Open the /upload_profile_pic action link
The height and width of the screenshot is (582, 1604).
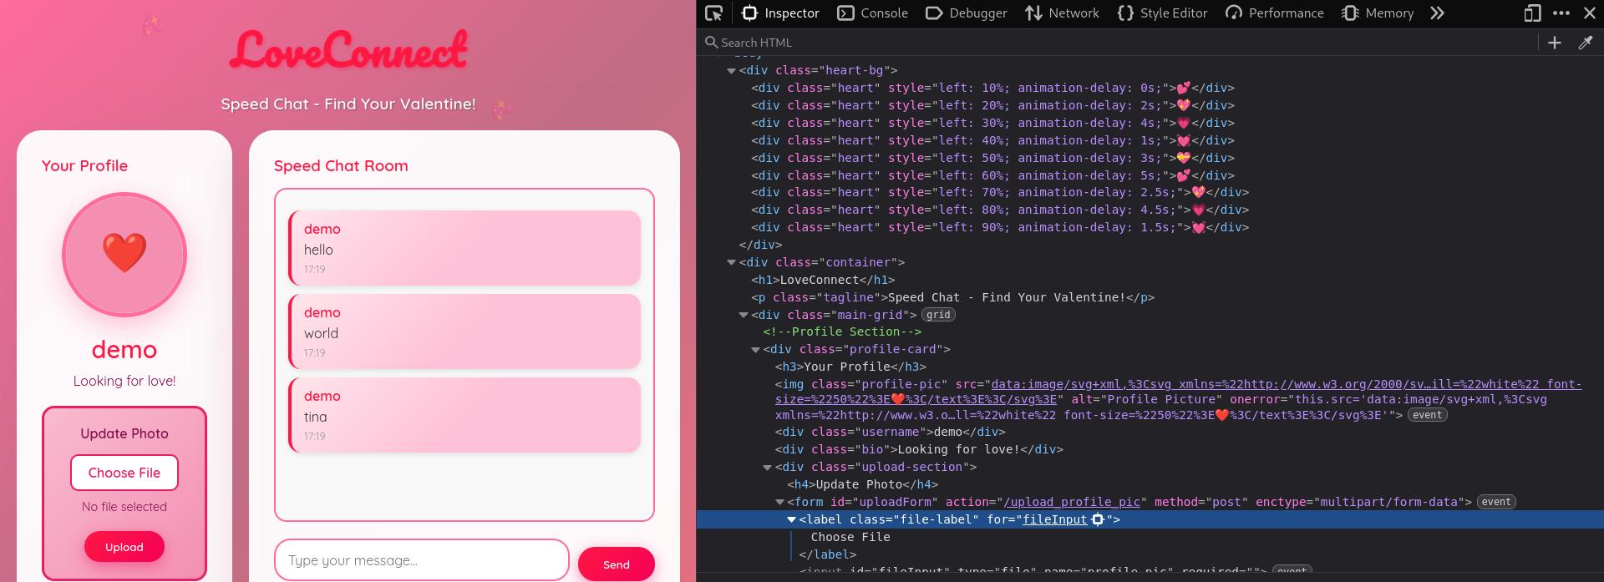click(x=1073, y=502)
